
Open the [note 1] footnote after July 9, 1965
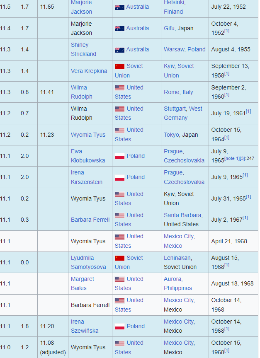click(x=231, y=158)
